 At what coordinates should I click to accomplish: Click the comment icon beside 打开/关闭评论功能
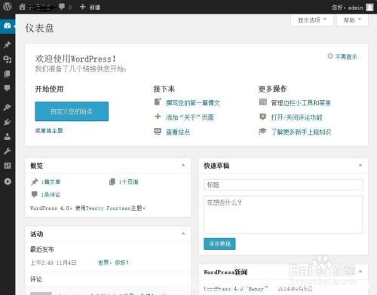(x=262, y=117)
